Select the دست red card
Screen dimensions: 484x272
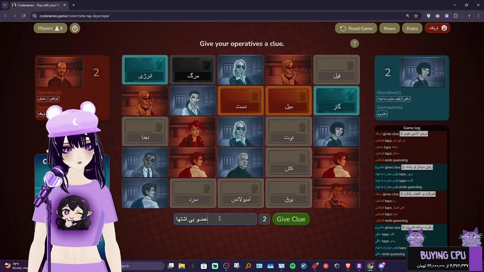click(x=241, y=100)
